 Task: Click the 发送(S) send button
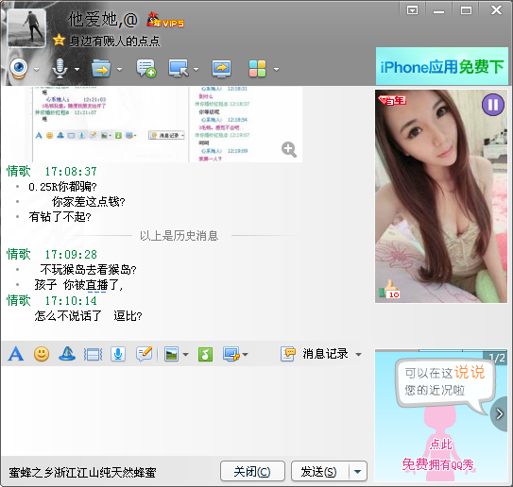click(x=319, y=471)
